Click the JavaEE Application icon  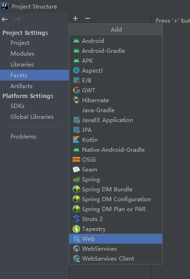[76, 120]
